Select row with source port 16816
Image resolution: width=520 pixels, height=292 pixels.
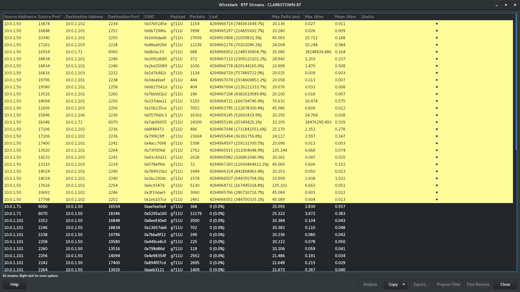258,73
